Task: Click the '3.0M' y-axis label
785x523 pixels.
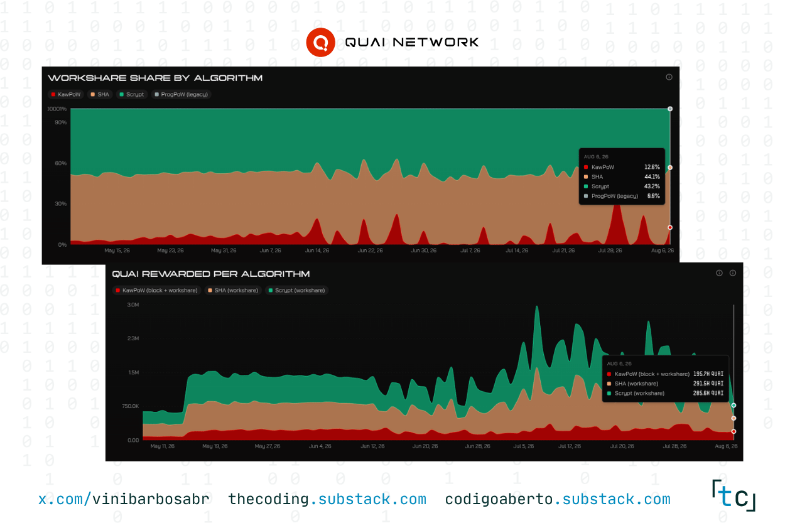Action: [133, 305]
